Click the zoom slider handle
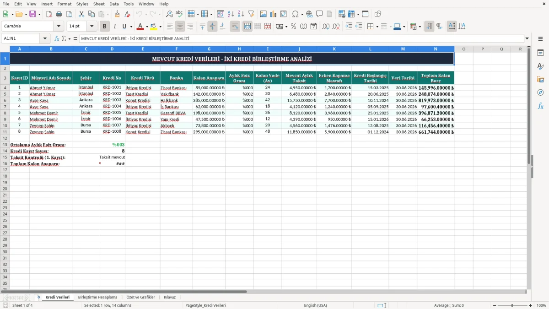The image size is (549, 309). (512, 305)
